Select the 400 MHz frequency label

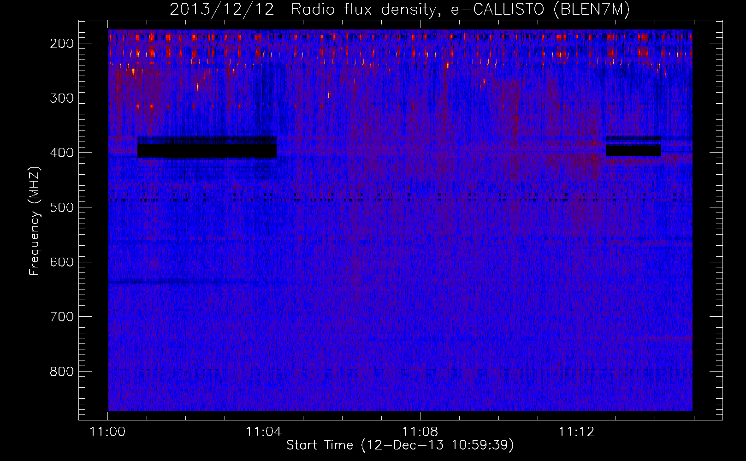(62, 153)
